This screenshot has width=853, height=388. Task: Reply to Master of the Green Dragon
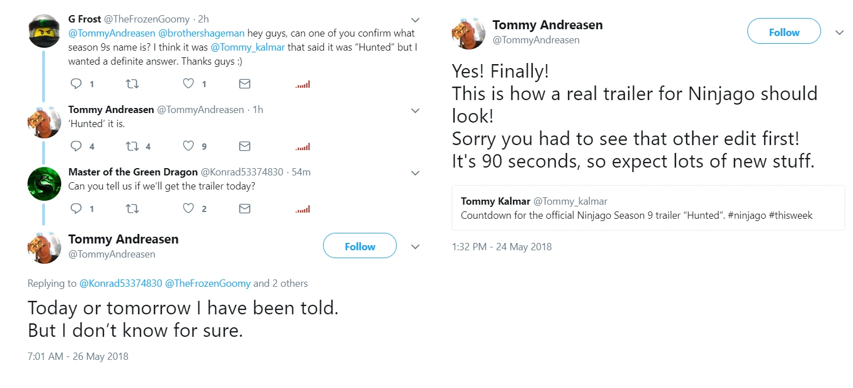[76, 209]
